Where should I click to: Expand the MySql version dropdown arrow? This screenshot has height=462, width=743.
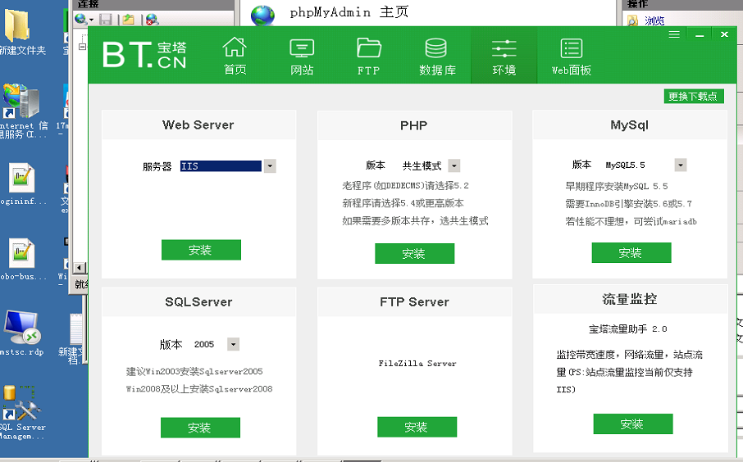(x=681, y=165)
